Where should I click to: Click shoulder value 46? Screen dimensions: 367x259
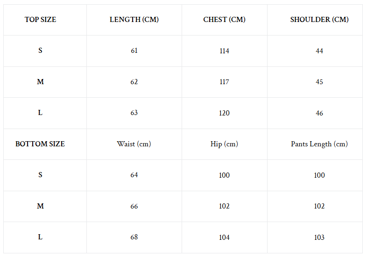(319, 113)
